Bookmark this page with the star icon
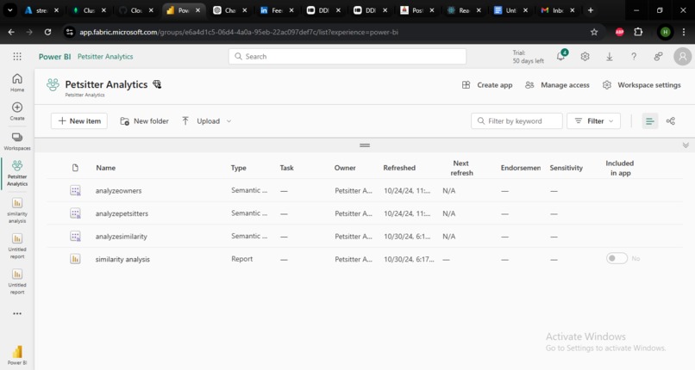Image resolution: width=695 pixels, height=370 pixels. pos(594,32)
